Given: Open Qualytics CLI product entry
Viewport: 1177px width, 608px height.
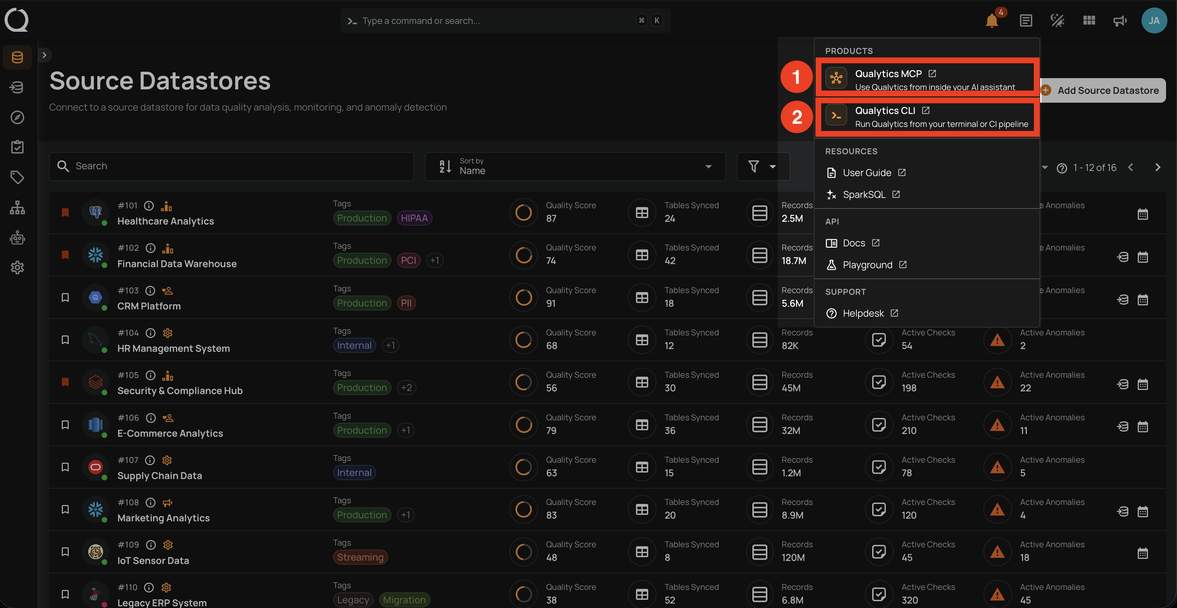Looking at the screenshot, I should [x=927, y=117].
